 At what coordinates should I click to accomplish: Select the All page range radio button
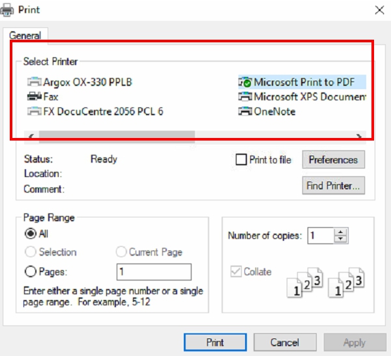[x=31, y=234]
